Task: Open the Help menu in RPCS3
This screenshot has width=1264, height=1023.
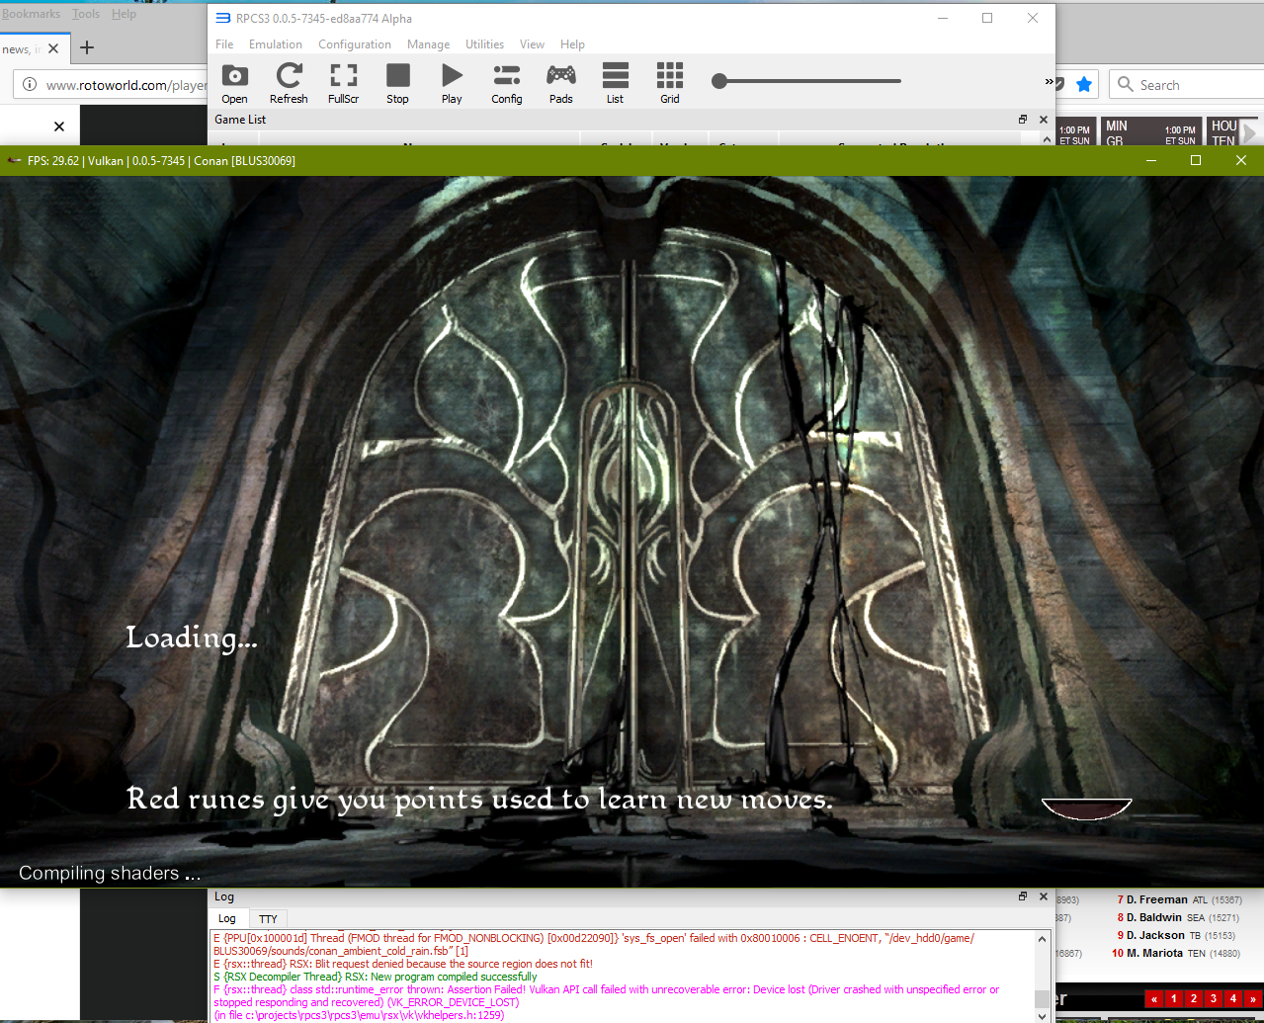Action: click(x=572, y=44)
